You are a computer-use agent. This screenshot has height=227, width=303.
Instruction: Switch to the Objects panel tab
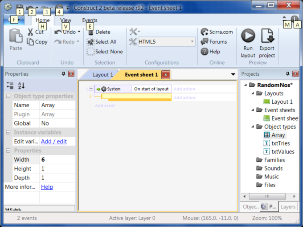[x=251, y=207]
